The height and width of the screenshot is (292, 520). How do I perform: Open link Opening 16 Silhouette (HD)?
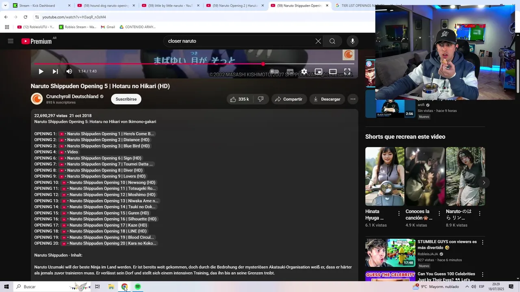coord(109,219)
